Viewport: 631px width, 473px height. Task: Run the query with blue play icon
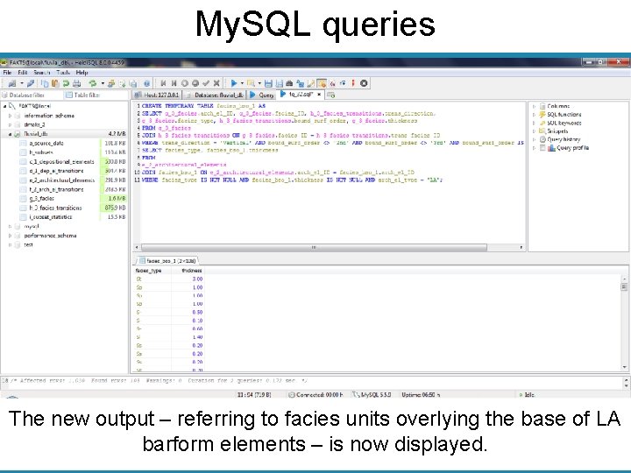233,83
